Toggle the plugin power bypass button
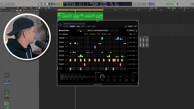This screenshot has width=194, height=109. [x=60, y=24]
